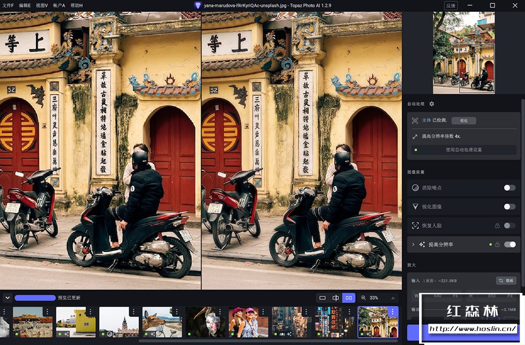The width and height of the screenshot is (525, 345).
Task: Enable the 锐化图像 toggle
Action: click(x=510, y=207)
